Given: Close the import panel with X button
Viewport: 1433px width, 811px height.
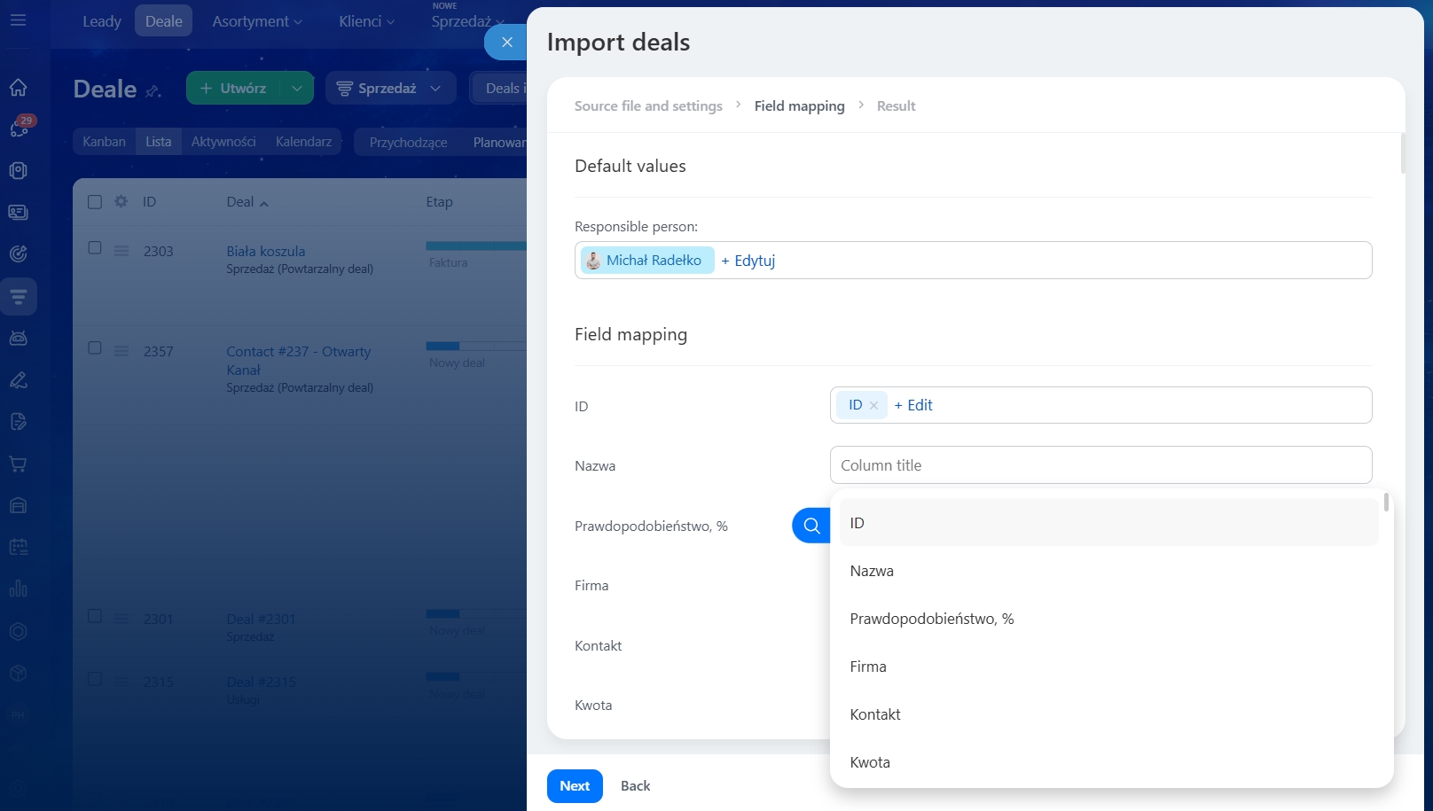Looking at the screenshot, I should coord(506,42).
